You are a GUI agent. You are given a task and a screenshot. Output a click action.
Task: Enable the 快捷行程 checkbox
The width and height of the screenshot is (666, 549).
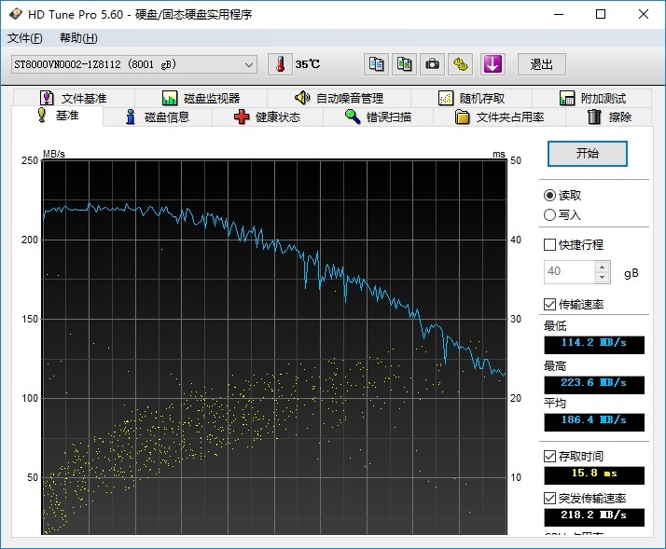pyautogui.click(x=550, y=245)
